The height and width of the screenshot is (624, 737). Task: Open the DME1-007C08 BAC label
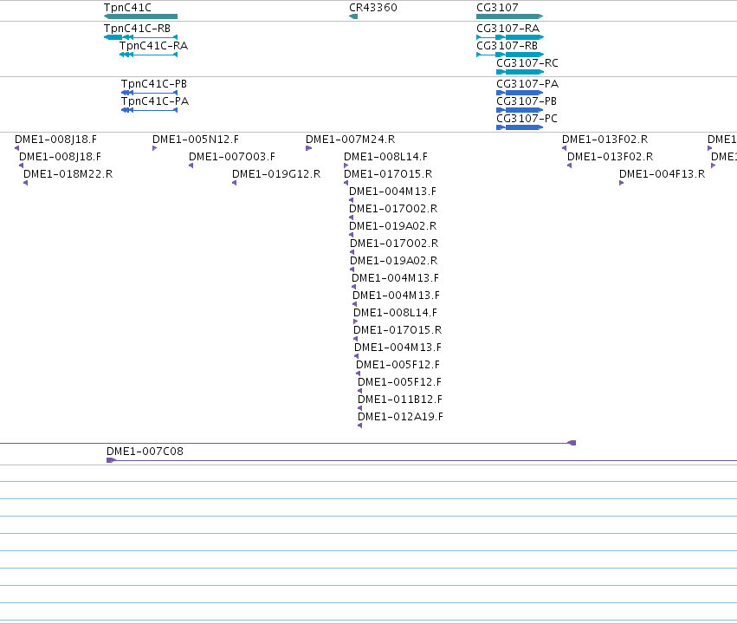(145, 452)
